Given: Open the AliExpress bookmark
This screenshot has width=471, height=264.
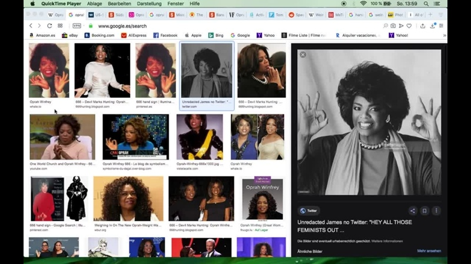Looking at the screenshot, I should coord(134,35).
